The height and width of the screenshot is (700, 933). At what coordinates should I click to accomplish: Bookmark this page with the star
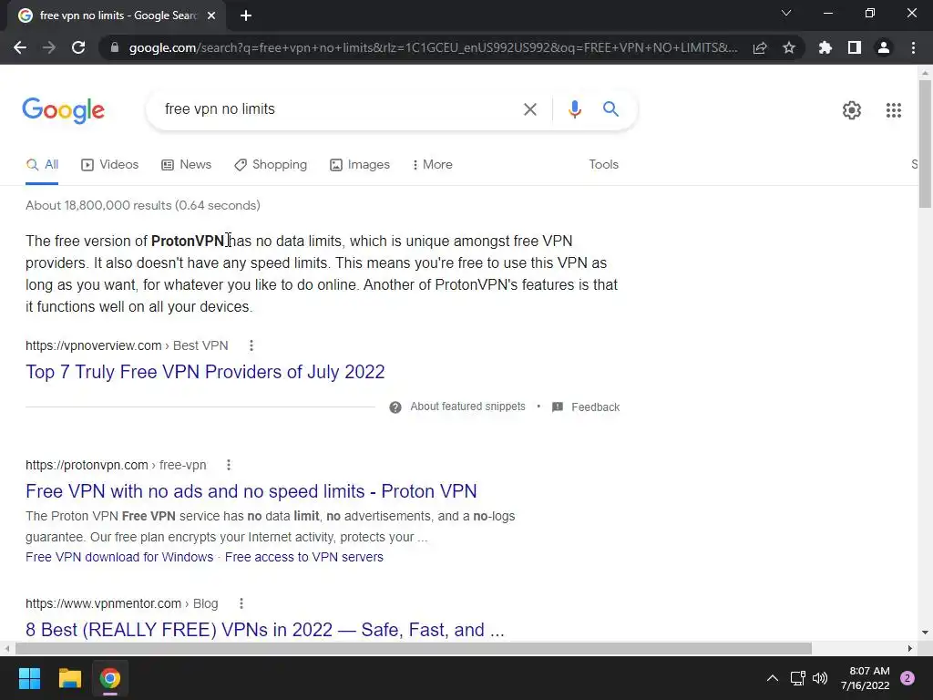[x=789, y=47]
